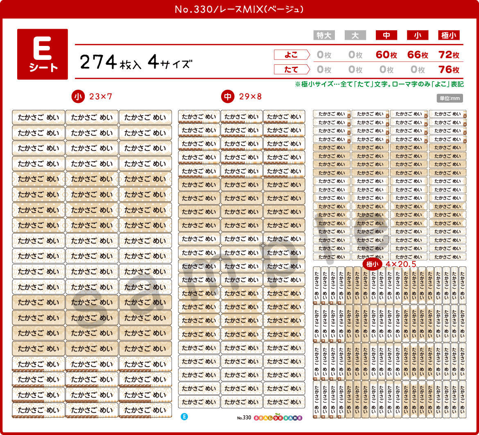
Task: Click the colorful SEALDENAME logo
Action: tap(278, 417)
